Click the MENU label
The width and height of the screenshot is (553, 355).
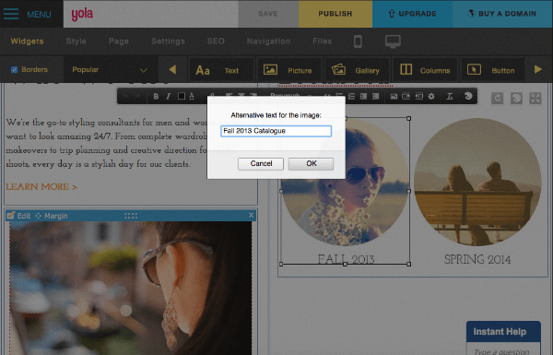[x=39, y=15]
